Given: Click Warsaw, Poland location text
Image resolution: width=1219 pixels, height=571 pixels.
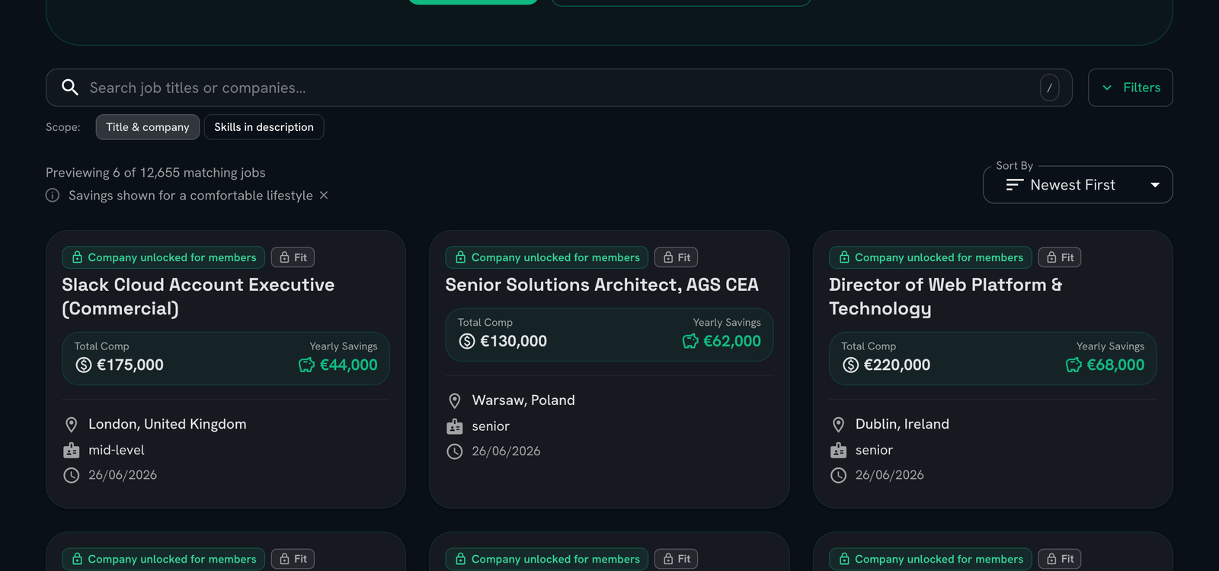Looking at the screenshot, I should point(523,400).
